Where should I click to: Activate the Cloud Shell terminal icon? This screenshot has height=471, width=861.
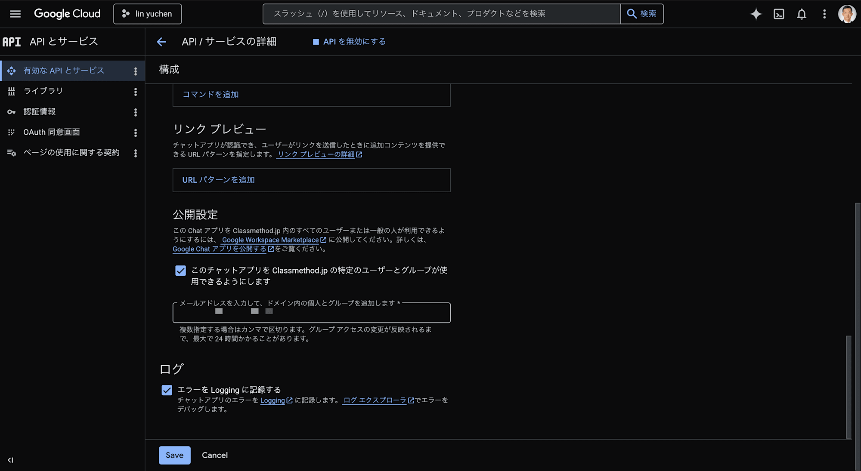click(779, 14)
